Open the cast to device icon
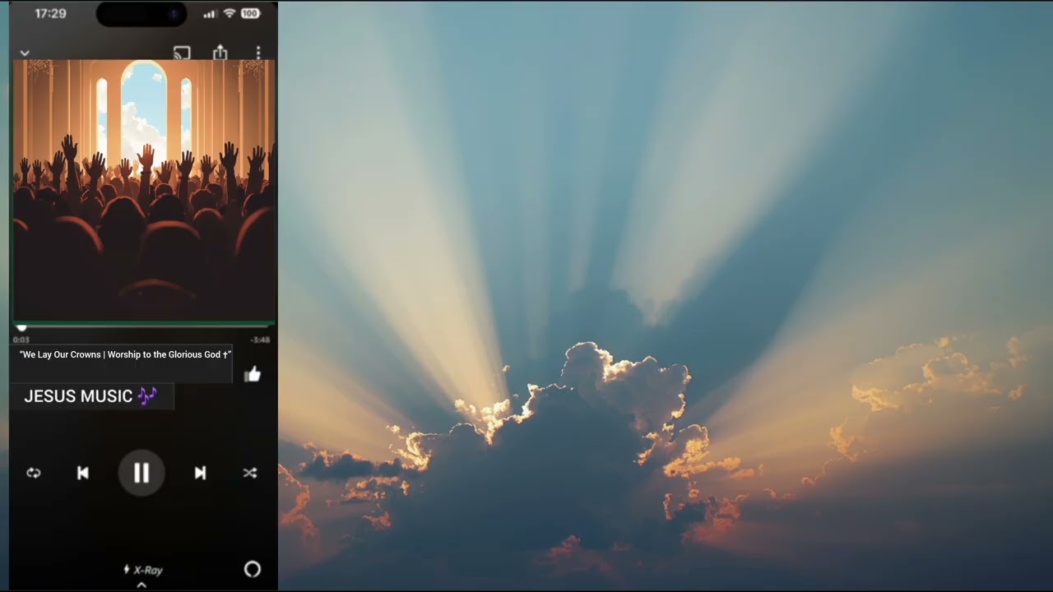This screenshot has height=592, width=1053. pyautogui.click(x=182, y=53)
